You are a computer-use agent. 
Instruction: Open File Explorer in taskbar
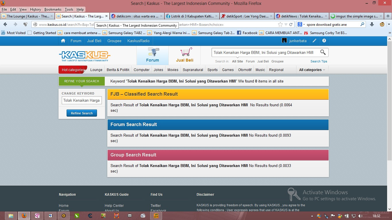coord(11,216)
